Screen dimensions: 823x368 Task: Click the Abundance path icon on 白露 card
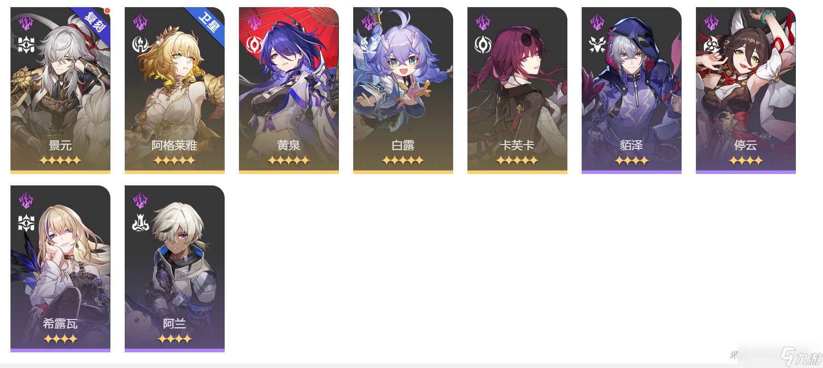[369, 45]
